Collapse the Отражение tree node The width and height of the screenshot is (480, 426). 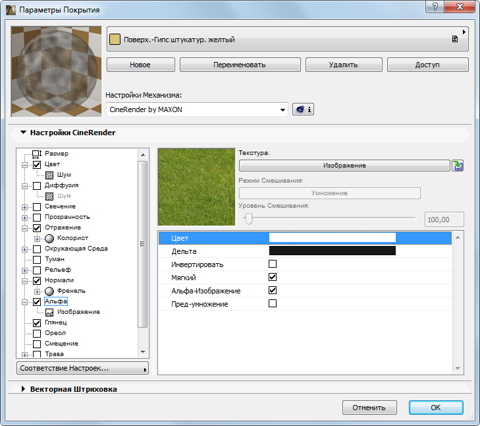[25, 228]
